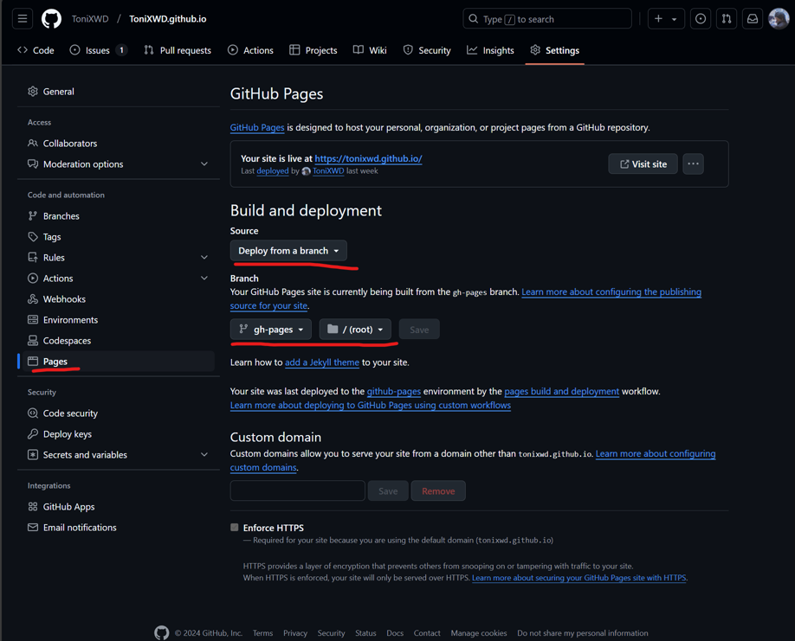Switch to the Issues tab
The image size is (795, 641).
click(x=98, y=50)
